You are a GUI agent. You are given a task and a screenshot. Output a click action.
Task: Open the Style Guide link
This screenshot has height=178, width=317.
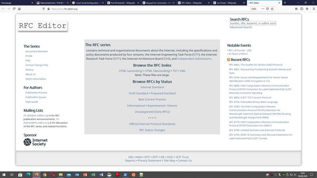pyautogui.click(x=32, y=102)
